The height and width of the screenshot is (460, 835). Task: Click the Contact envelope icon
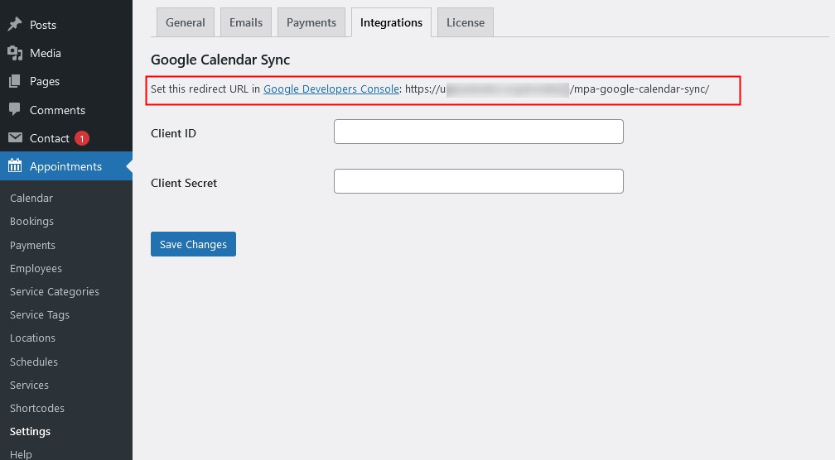point(15,137)
